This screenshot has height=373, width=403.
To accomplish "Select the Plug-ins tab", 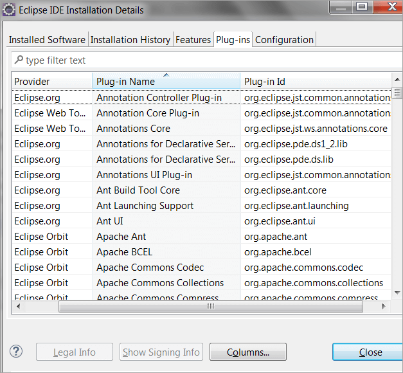I will (x=233, y=39).
